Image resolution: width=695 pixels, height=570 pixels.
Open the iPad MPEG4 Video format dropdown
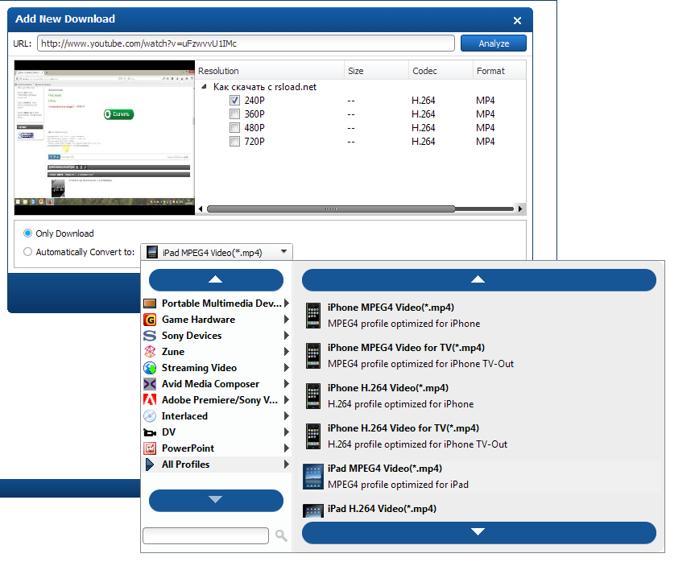point(286,251)
